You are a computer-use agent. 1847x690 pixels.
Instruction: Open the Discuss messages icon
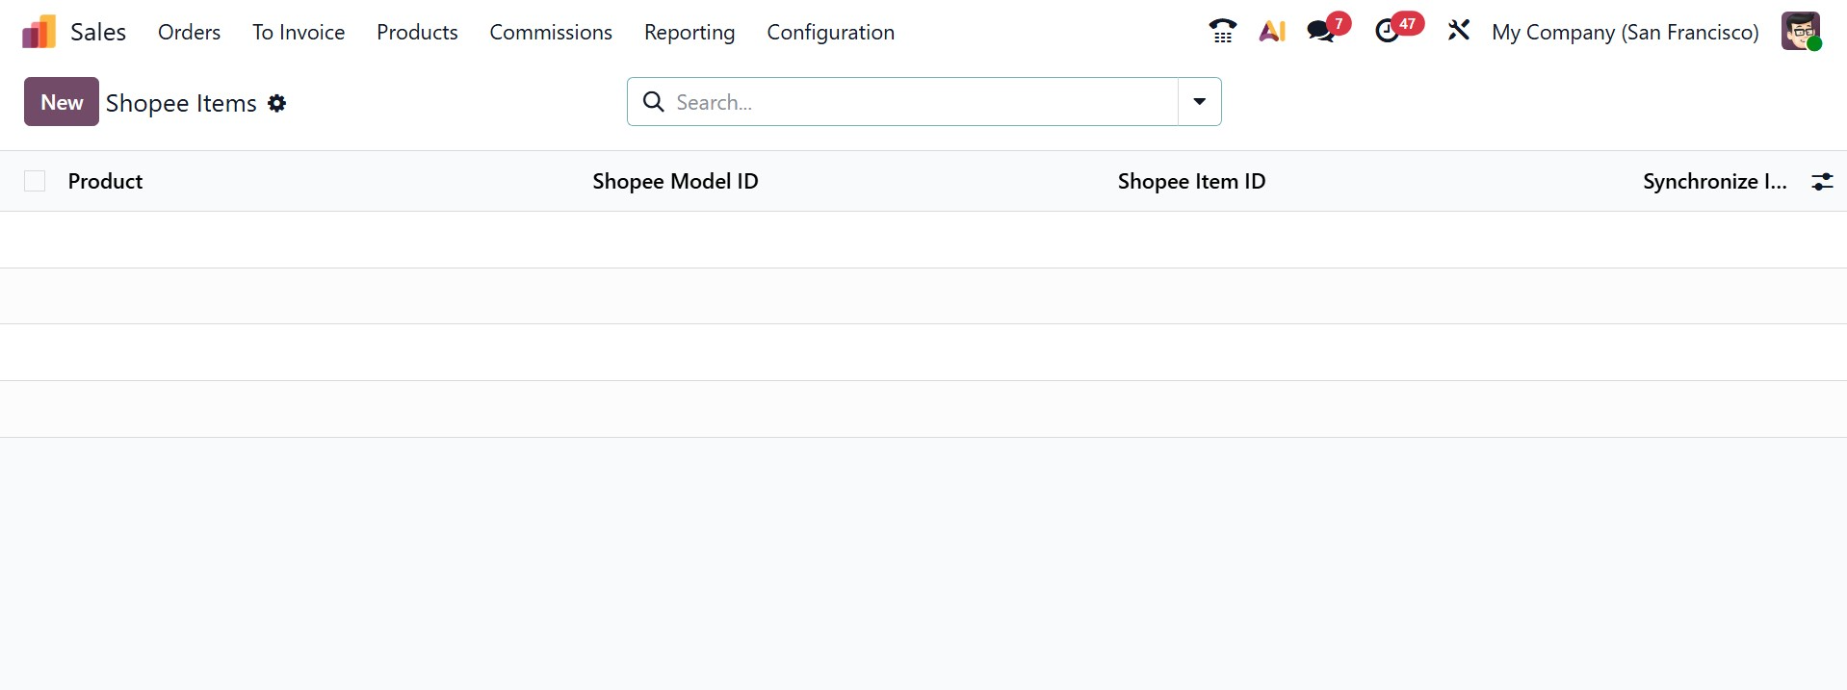click(x=1321, y=32)
